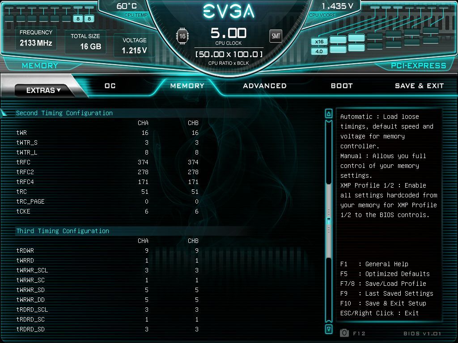The width and height of the screenshot is (458, 343).
Task: Go to the BOOT tab
Action: point(342,86)
